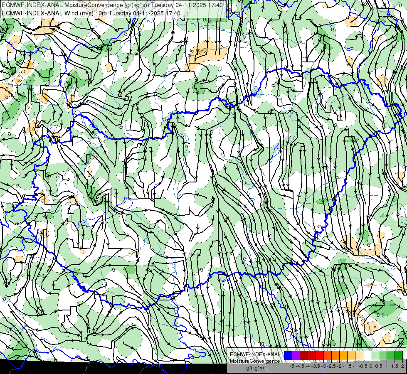Click the amber swatch for -2 to -1.5
This screenshot has width=407, height=374.
pyautogui.click(x=343, y=355)
